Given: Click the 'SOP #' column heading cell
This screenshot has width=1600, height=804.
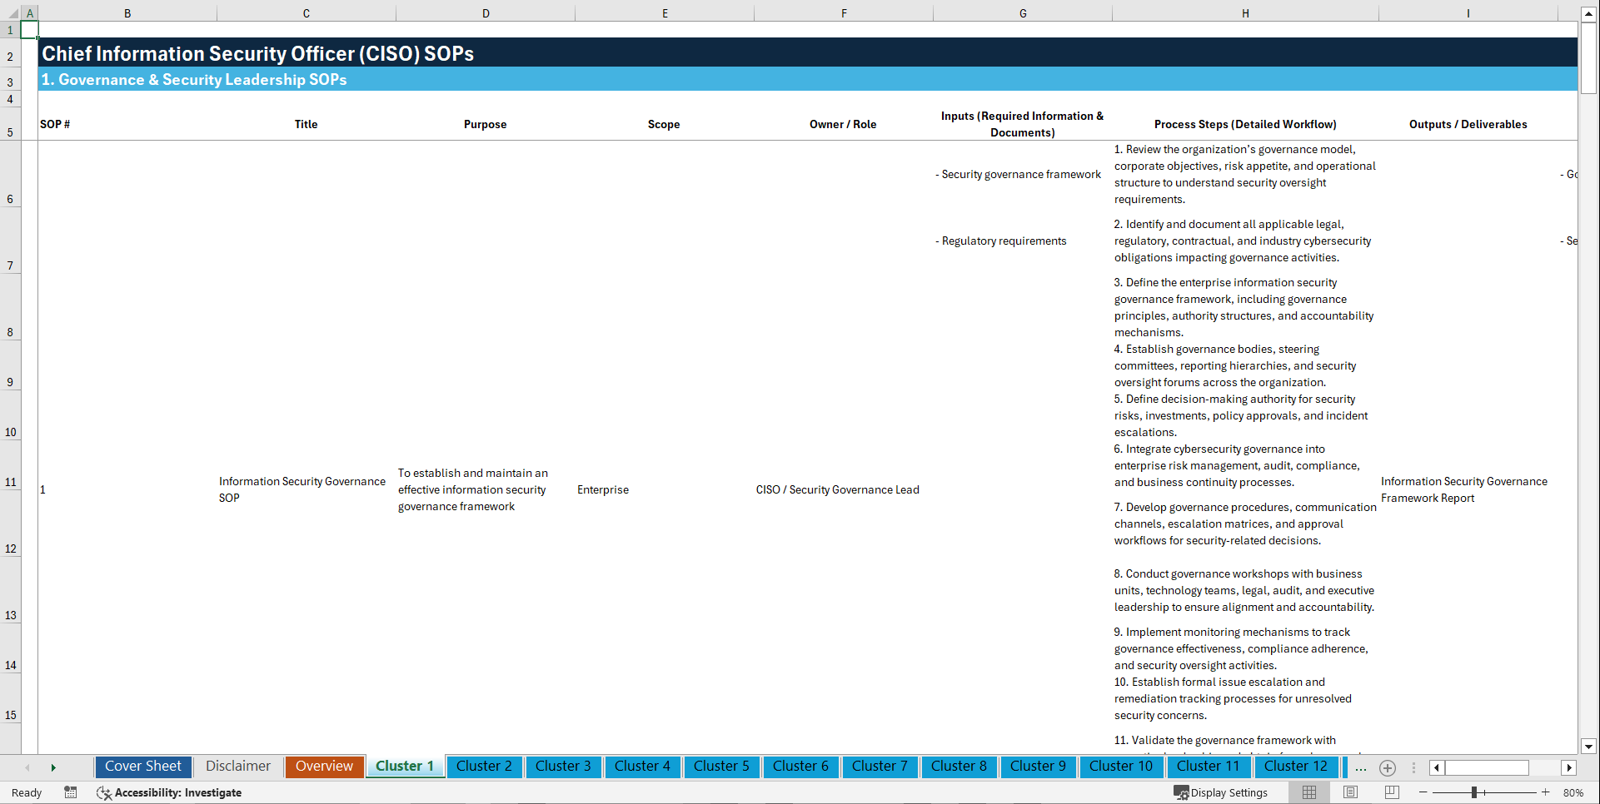Looking at the screenshot, I should 127,124.
